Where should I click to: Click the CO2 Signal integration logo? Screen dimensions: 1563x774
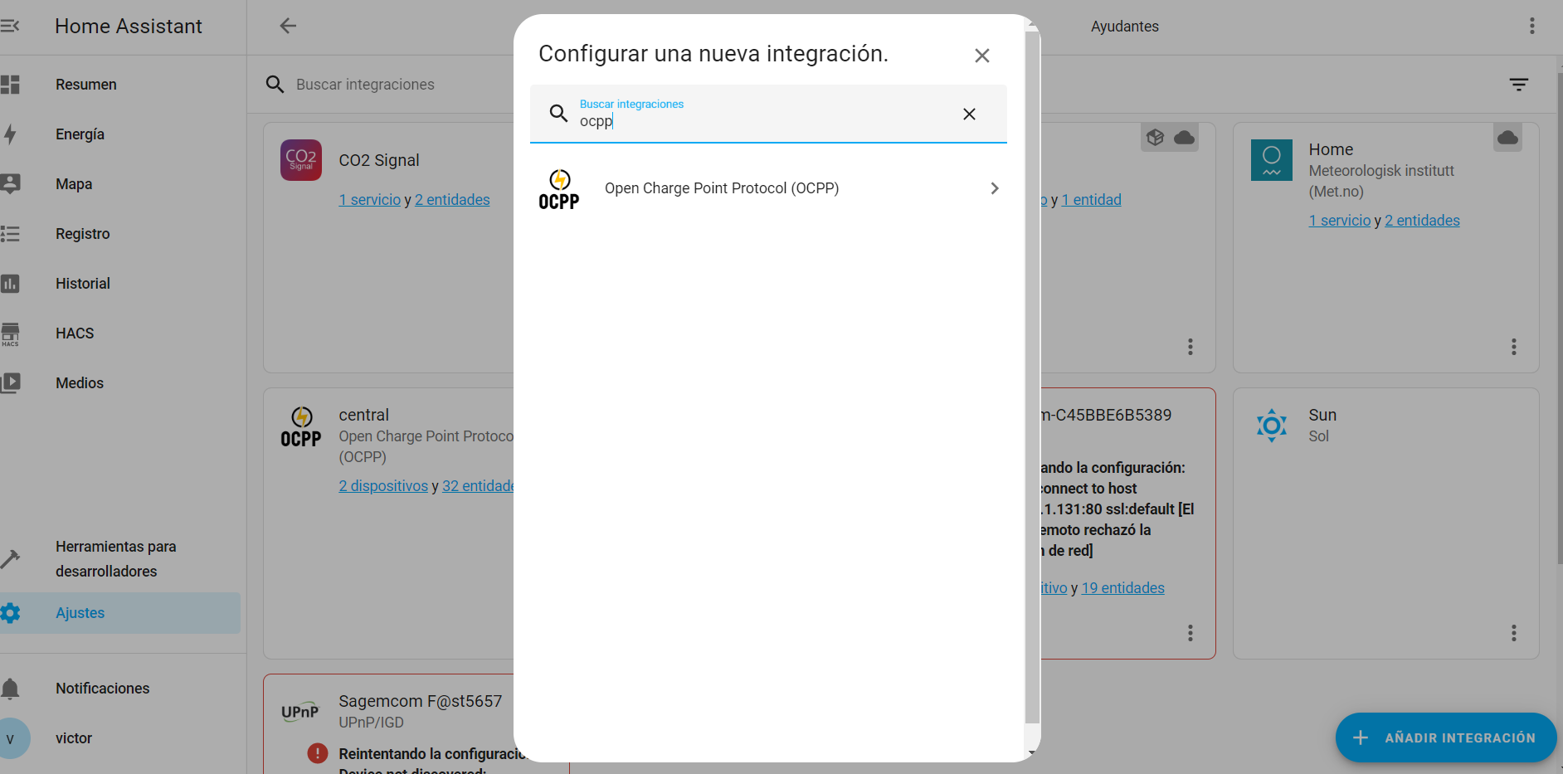point(301,160)
